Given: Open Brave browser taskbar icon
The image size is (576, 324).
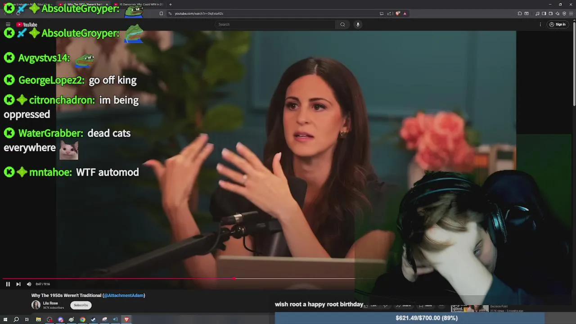Looking at the screenshot, I should coord(126,319).
